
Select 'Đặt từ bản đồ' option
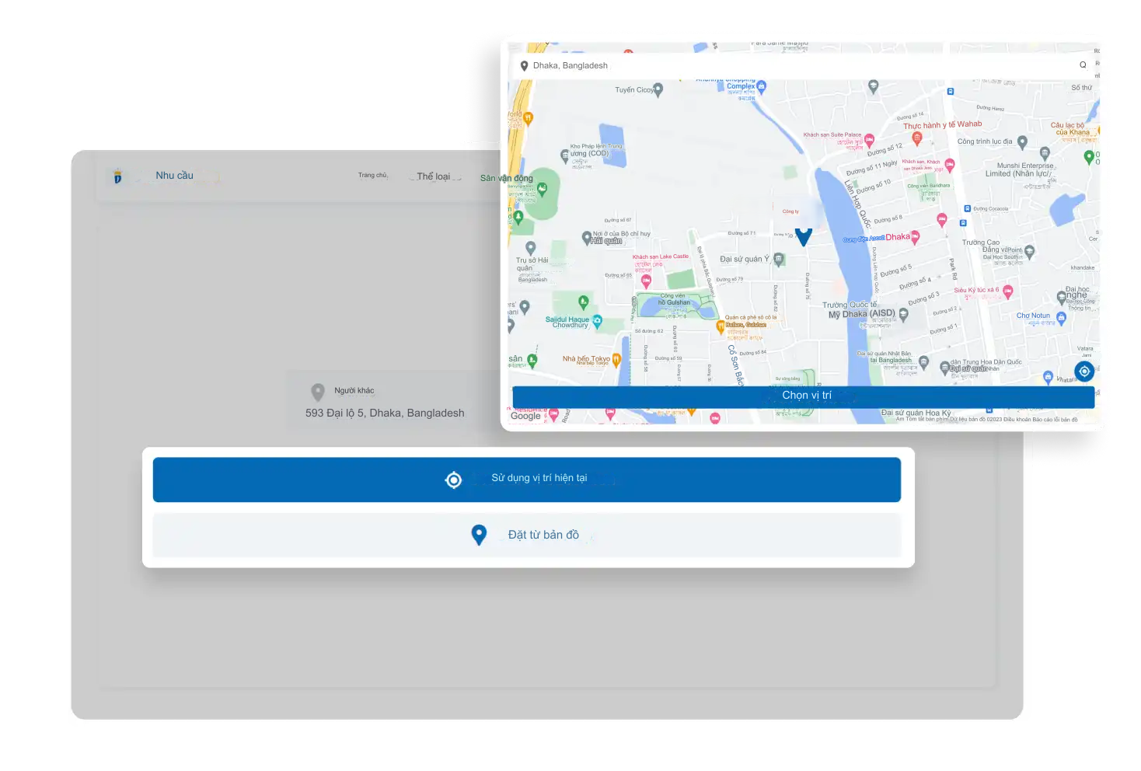(526, 535)
